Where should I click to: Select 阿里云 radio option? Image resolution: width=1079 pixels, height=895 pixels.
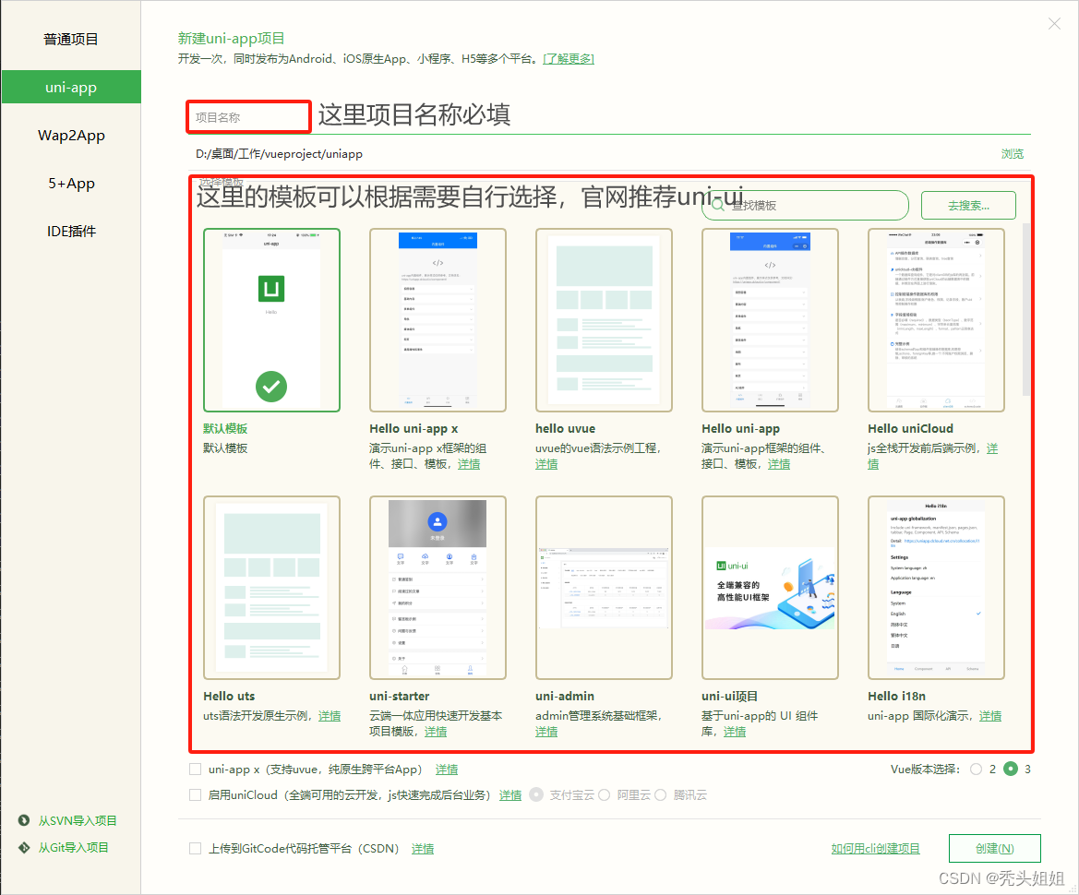tap(605, 794)
